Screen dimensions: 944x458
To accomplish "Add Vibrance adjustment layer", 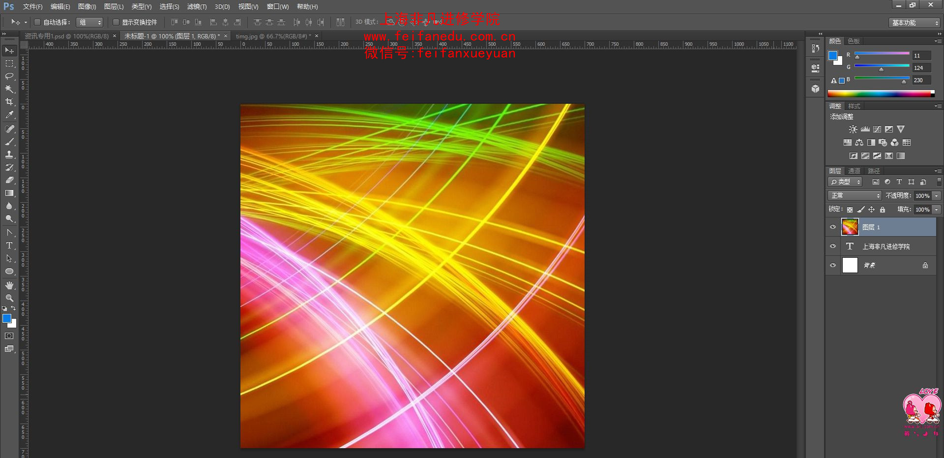I will coord(901,129).
